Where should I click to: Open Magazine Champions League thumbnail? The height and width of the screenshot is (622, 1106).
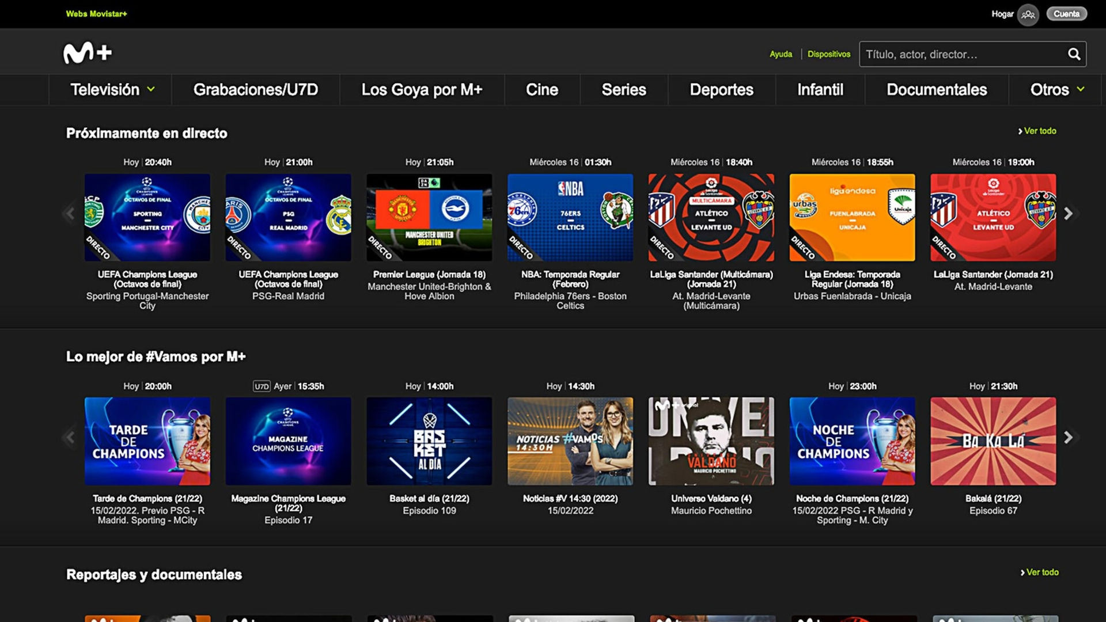pyautogui.click(x=289, y=441)
